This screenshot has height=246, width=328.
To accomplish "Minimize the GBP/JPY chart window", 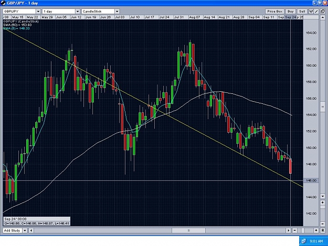I will click(315, 3).
